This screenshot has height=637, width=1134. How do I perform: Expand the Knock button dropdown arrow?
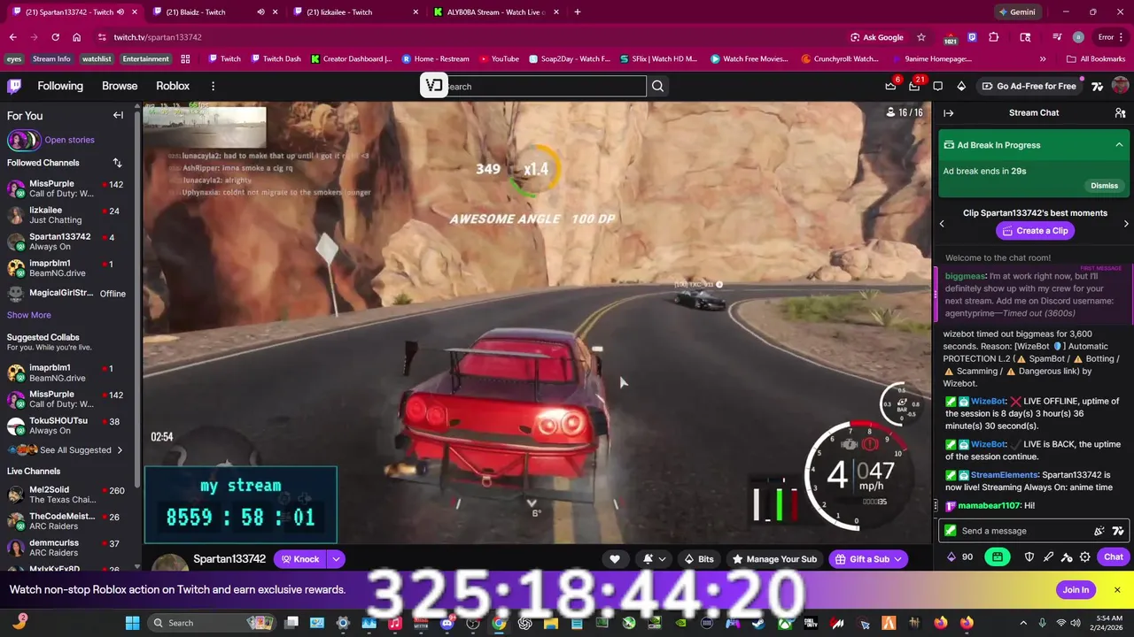click(x=336, y=559)
